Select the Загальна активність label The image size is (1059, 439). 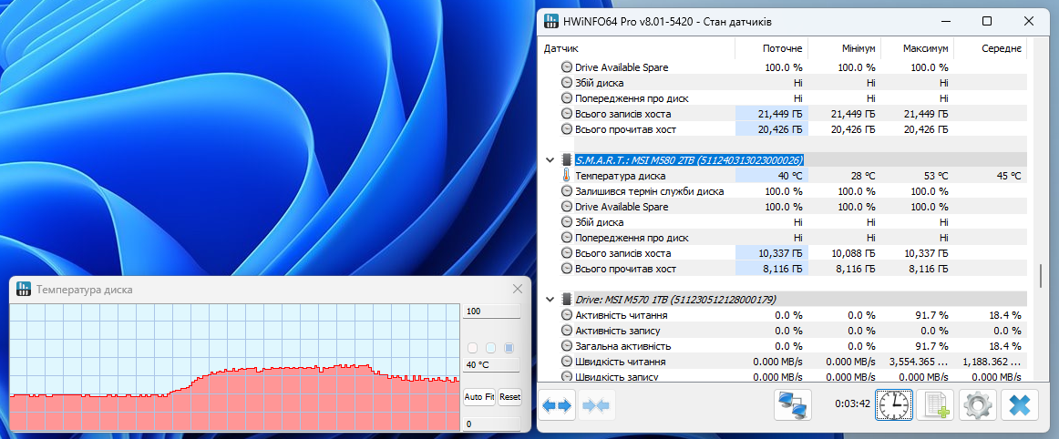622,346
